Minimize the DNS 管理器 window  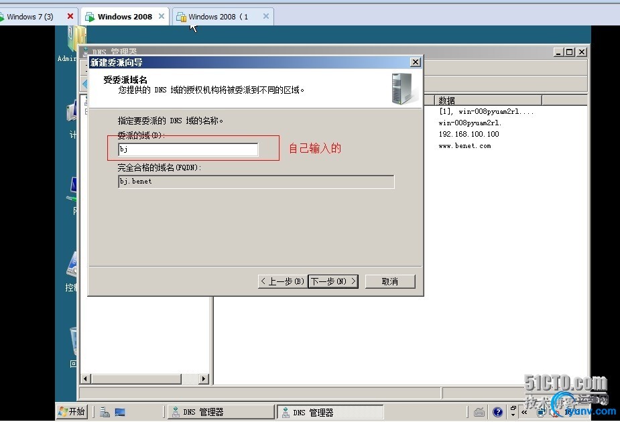click(558, 52)
